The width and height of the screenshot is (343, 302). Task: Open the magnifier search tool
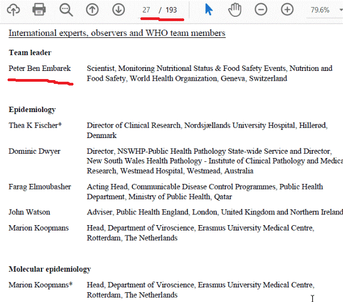tap(66, 9)
